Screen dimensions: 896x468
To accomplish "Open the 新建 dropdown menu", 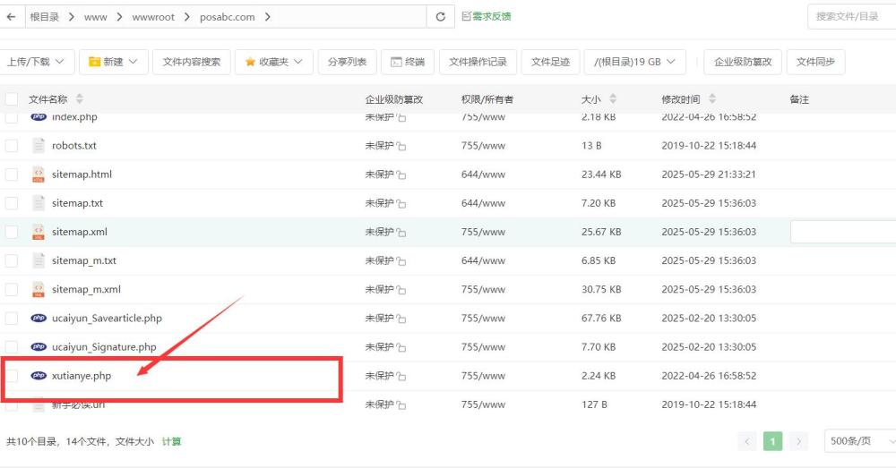I will (x=113, y=62).
